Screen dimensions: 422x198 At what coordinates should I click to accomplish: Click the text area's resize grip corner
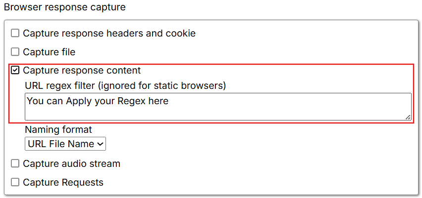pyautogui.click(x=408, y=117)
